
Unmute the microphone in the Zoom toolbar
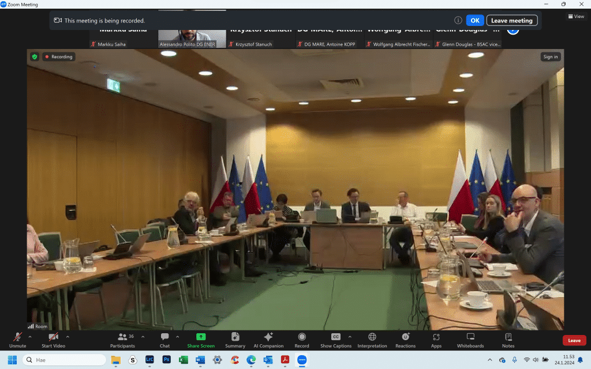(18, 340)
